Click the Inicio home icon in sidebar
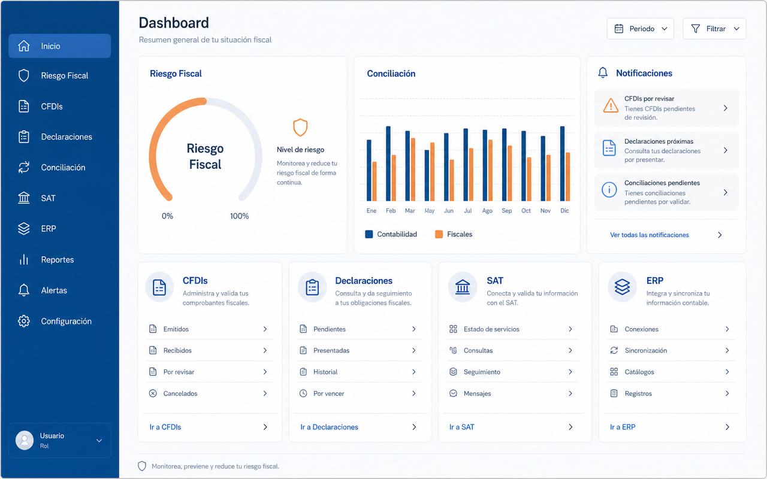Screen dimensions: 767x479 tap(24, 46)
